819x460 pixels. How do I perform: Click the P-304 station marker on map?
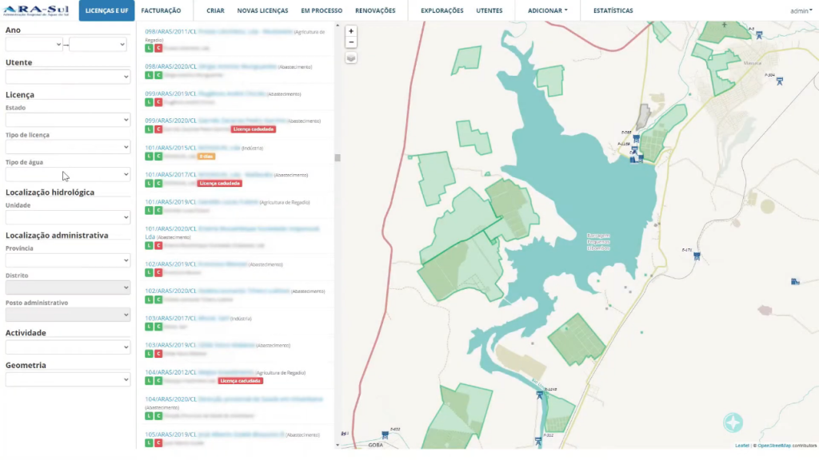coord(779,81)
